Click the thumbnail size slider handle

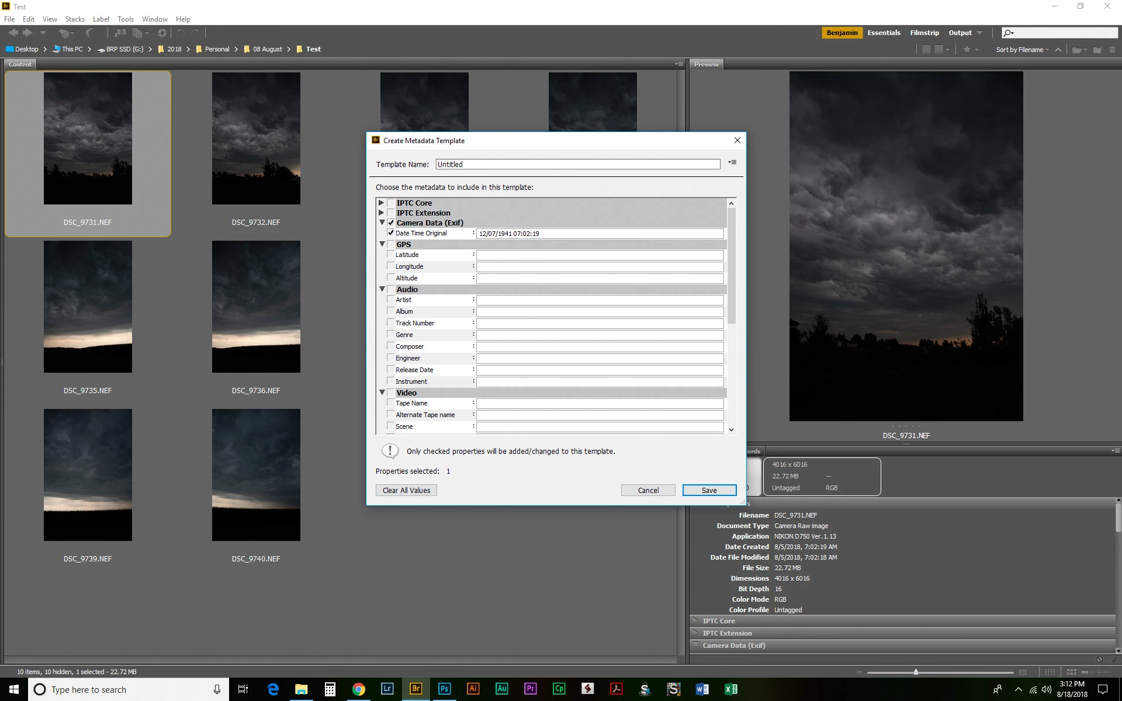[916, 672]
